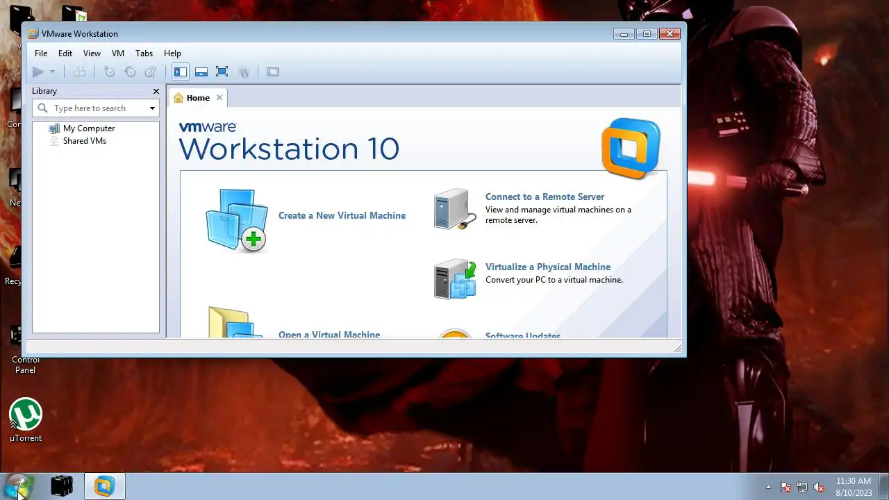Click Open a Virtual Machine link

329,334
